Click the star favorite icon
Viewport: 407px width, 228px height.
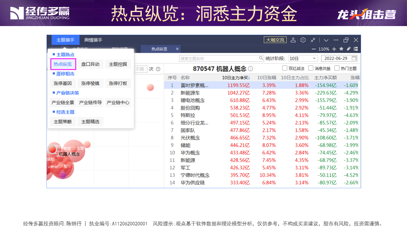341,49
